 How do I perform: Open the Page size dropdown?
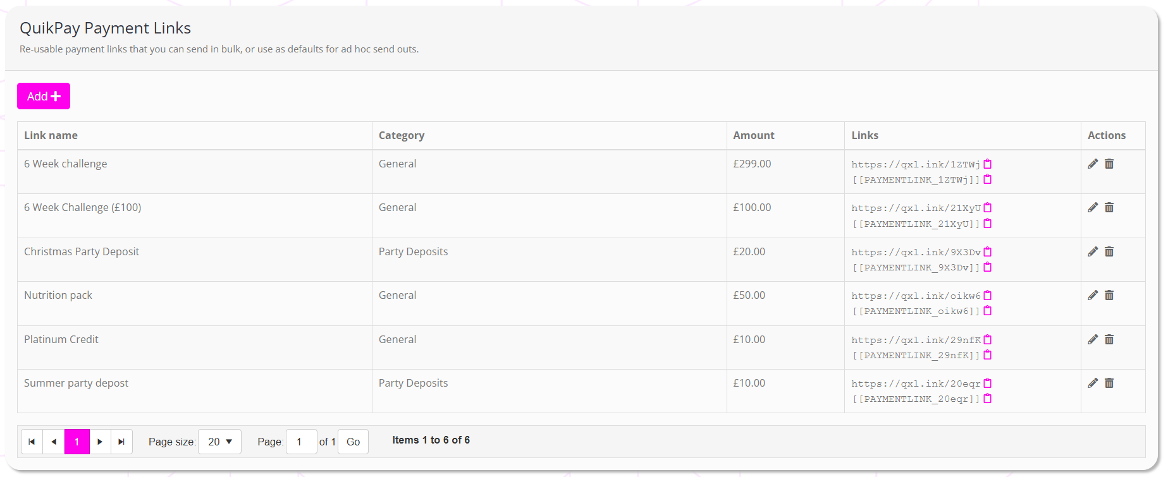(x=219, y=442)
